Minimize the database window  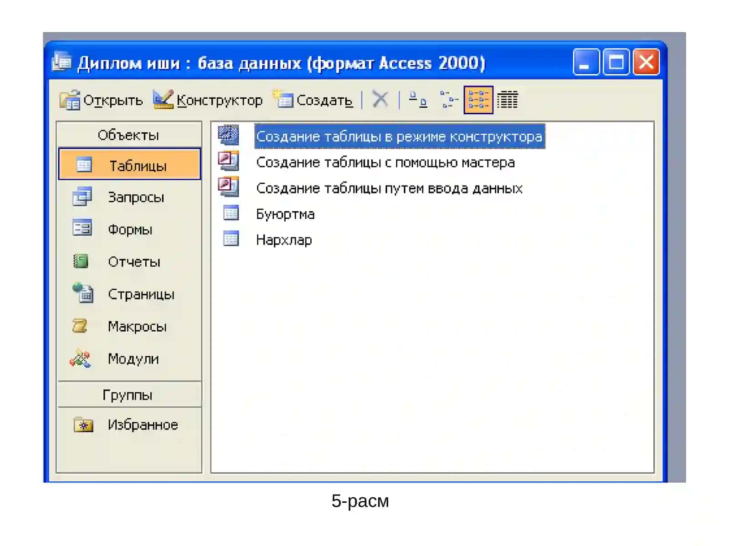pos(586,61)
